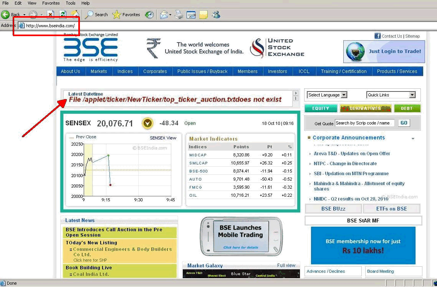437x287 pixels.
Task: Click the Internet Explorer page icon in address bar
Action: (22, 26)
